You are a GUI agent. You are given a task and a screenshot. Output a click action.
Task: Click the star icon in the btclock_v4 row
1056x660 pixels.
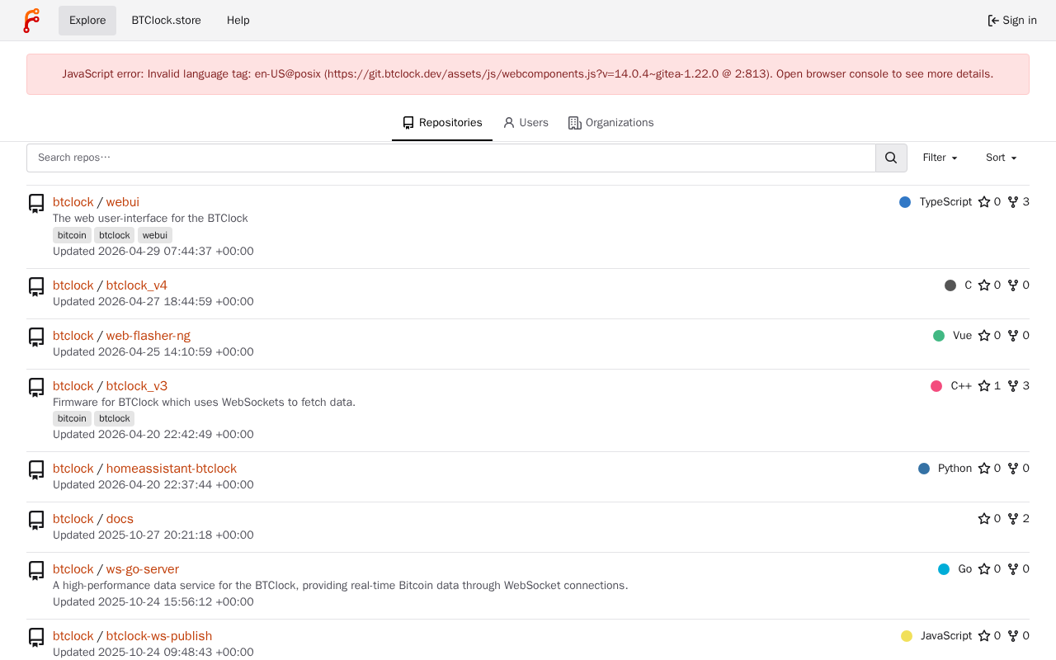pos(984,285)
